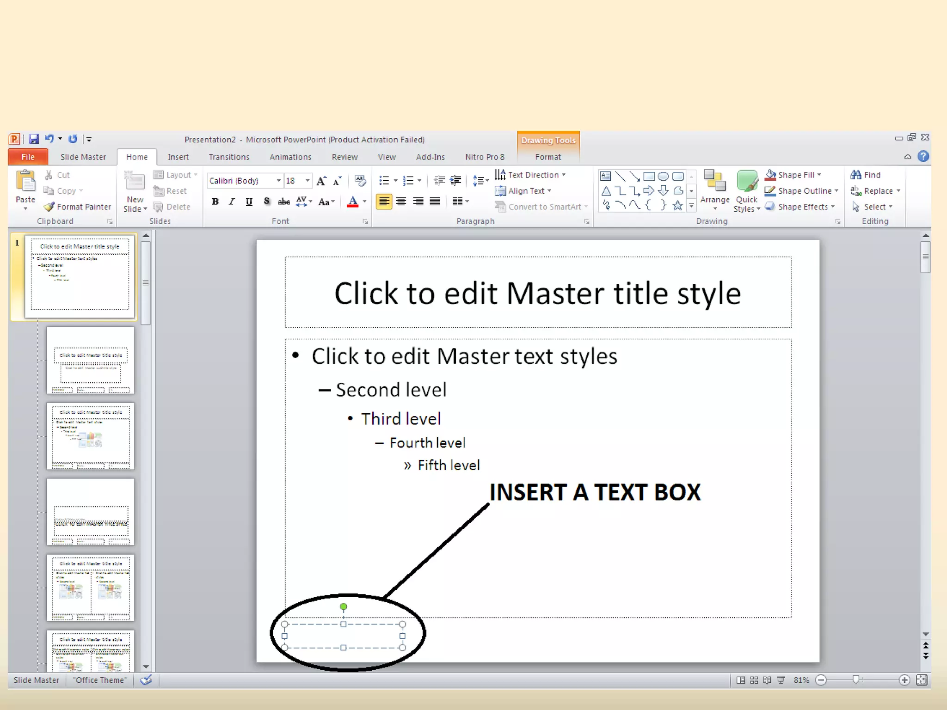This screenshot has width=947, height=710.
Task: Select the Oval shape icon
Action: pos(663,176)
